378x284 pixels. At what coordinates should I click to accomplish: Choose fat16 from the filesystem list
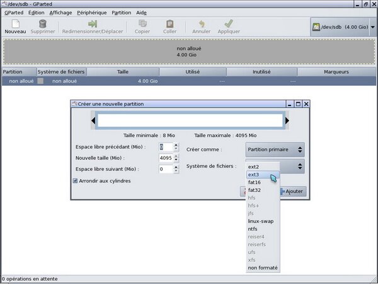(x=263, y=182)
